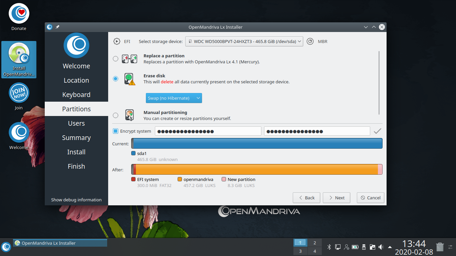Open the application launcher in the taskbar
This screenshot has height=256, width=456.
[x=6, y=247]
